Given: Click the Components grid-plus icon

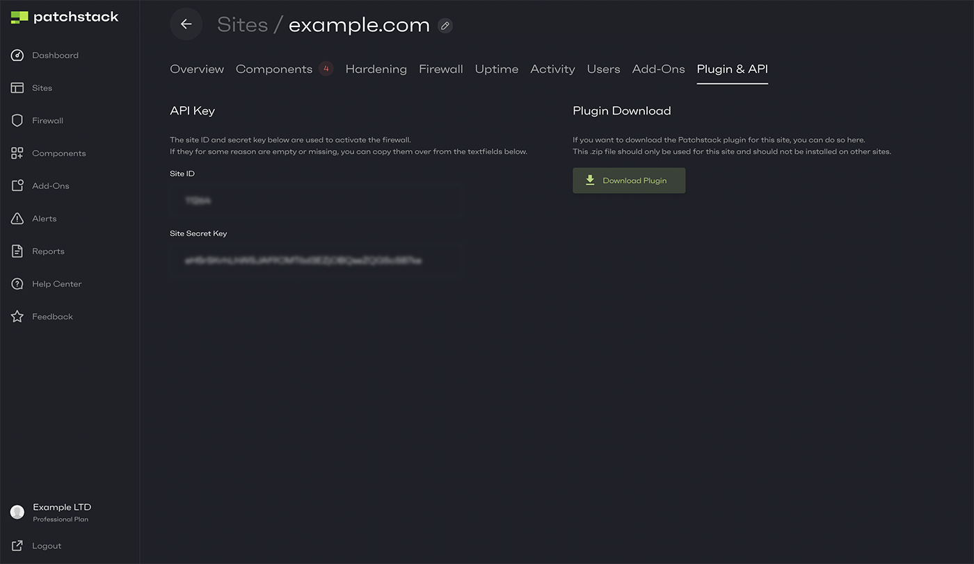Looking at the screenshot, I should point(17,154).
